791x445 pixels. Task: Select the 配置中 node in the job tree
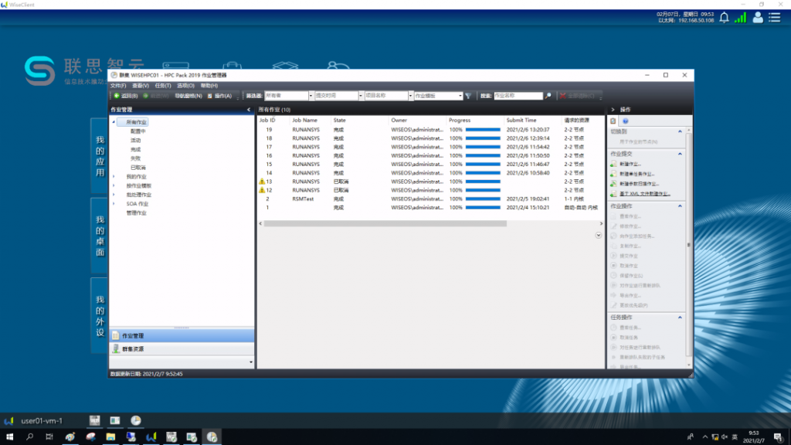point(137,131)
